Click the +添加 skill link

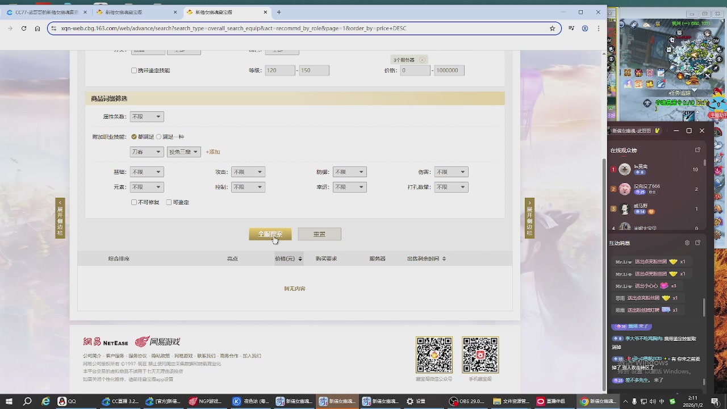(x=212, y=152)
